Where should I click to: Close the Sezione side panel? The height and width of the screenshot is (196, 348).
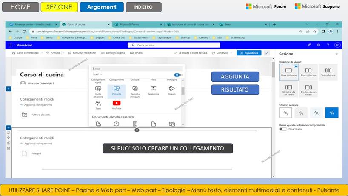coord(337,54)
